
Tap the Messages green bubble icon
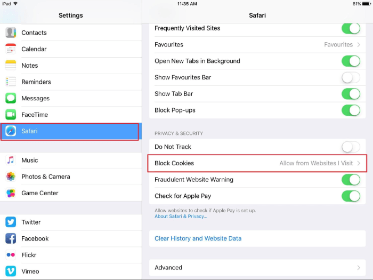11,98
